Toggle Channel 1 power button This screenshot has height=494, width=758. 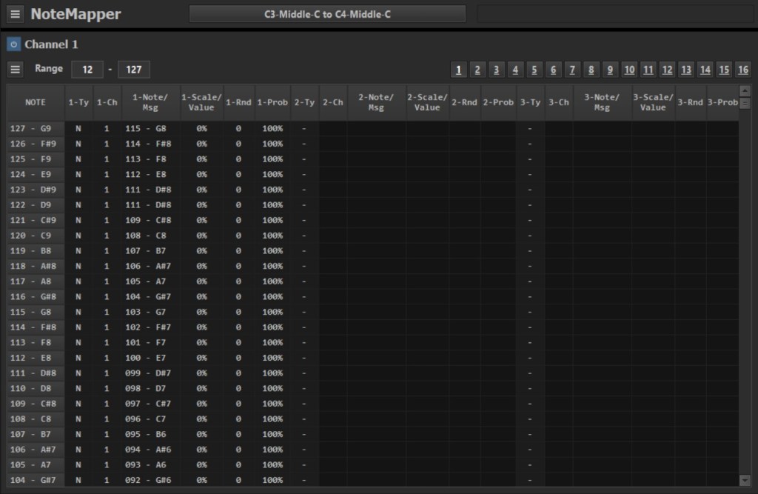[14, 44]
